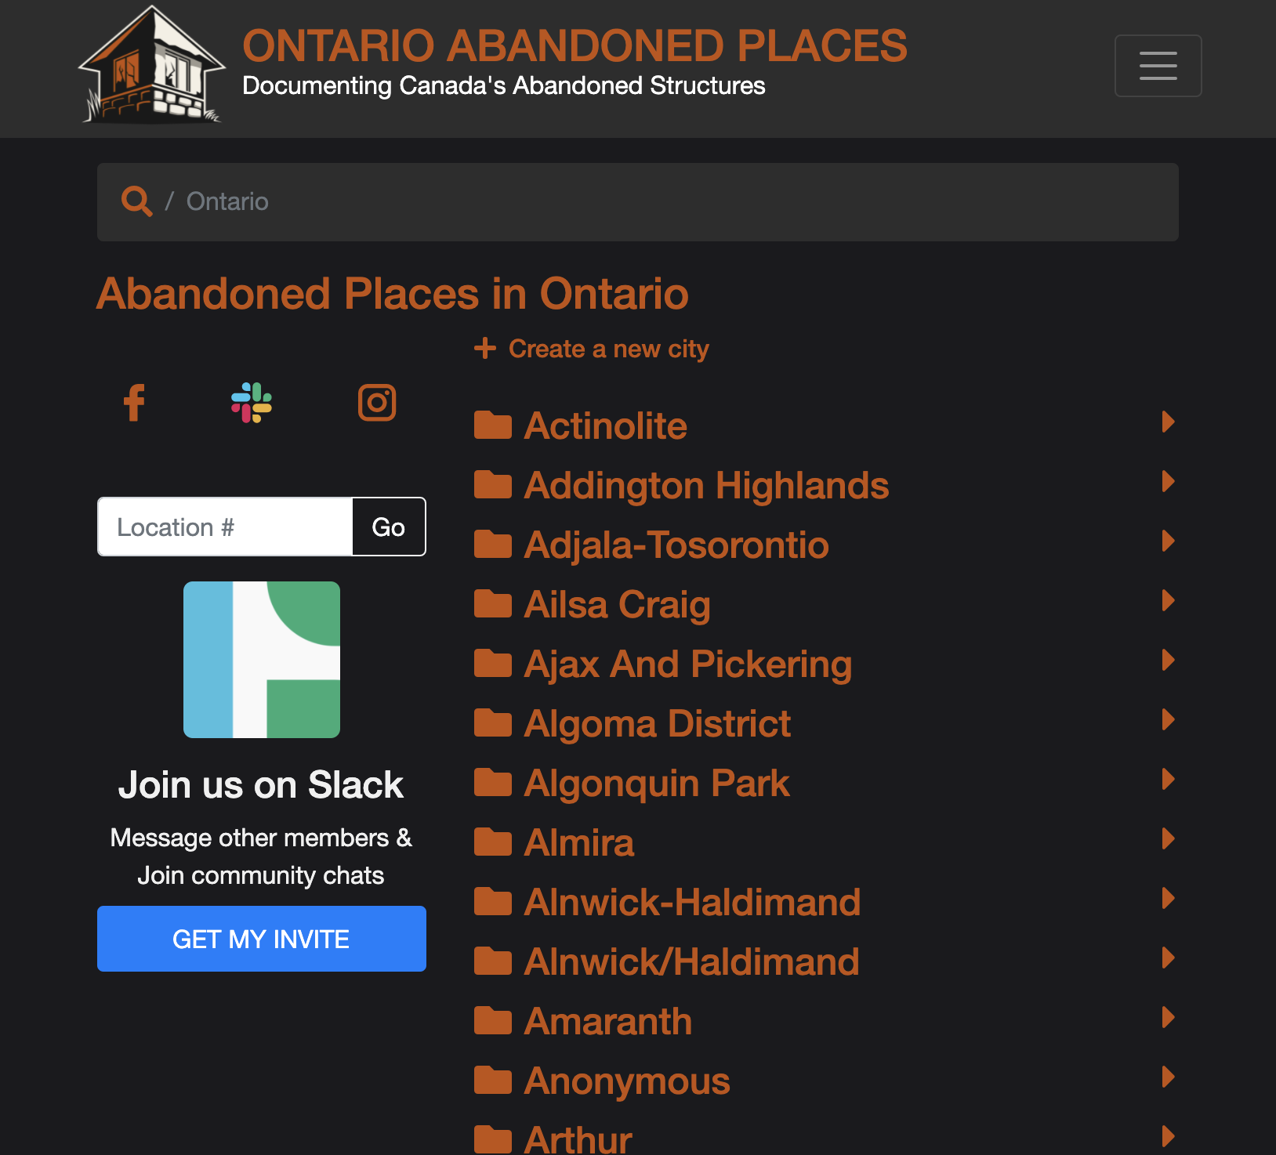Image resolution: width=1276 pixels, height=1155 pixels.
Task: Click the plus icon to create a city
Action: point(485,348)
